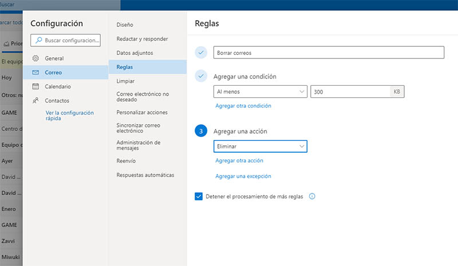Viewport: 458px width, 266px height.
Task: Select Respuestas automáticas in the menu
Action: coord(145,175)
